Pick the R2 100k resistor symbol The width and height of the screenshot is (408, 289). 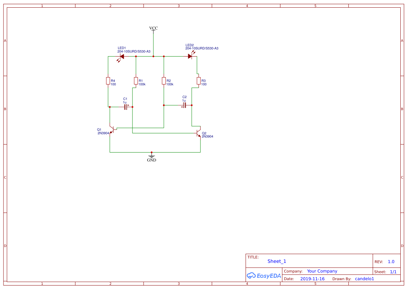(164, 81)
